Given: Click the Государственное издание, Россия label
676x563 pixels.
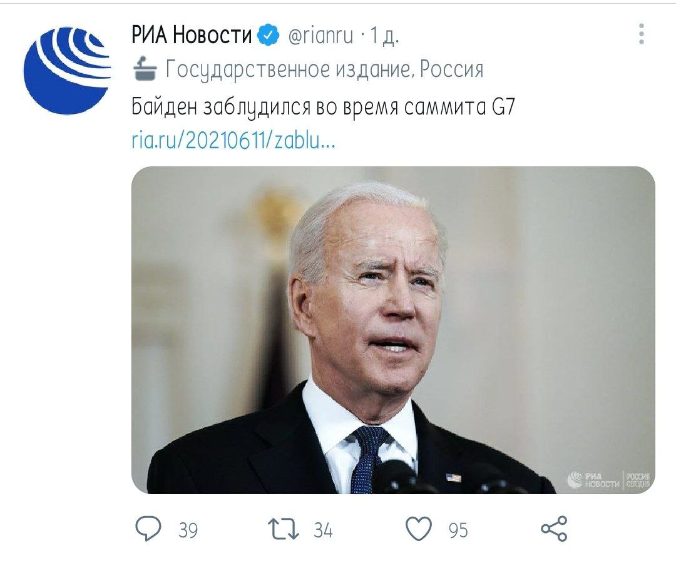Looking at the screenshot, I should point(325,69).
